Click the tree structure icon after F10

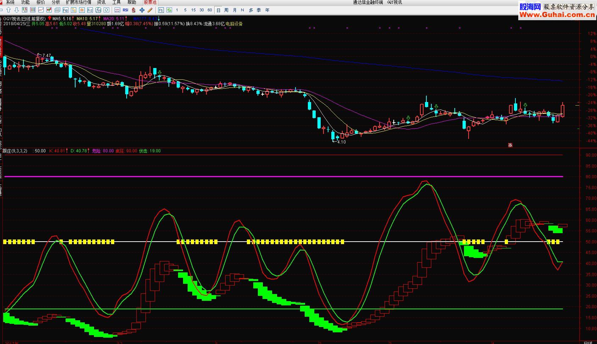point(74,10)
